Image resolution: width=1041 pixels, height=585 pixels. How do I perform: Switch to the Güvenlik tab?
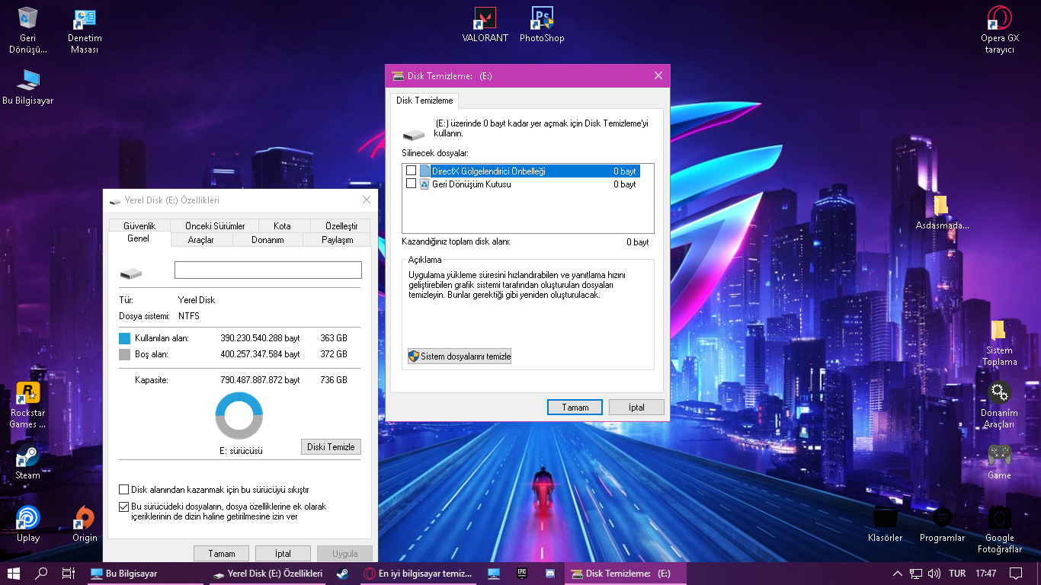point(139,226)
